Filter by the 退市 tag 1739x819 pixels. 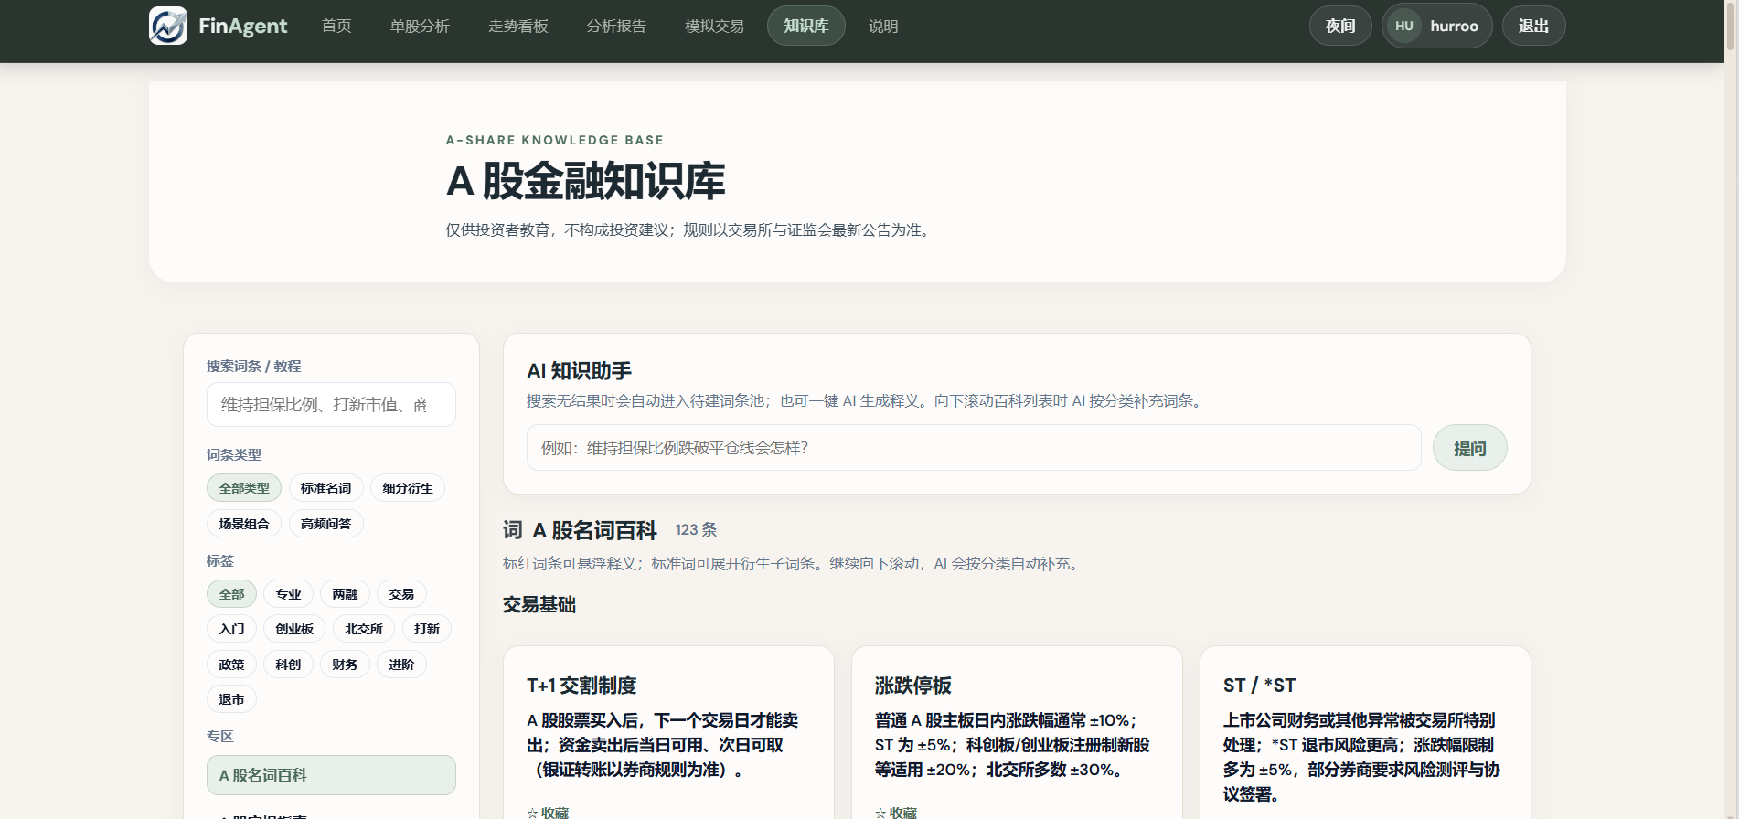coord(231,699)
